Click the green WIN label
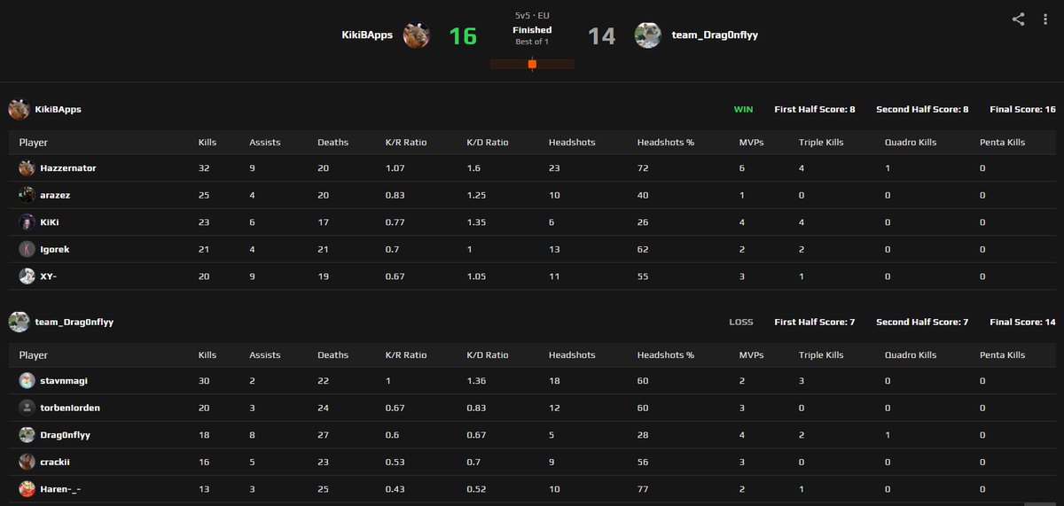This screenshot has height=506, width=1064. point(743,109)
